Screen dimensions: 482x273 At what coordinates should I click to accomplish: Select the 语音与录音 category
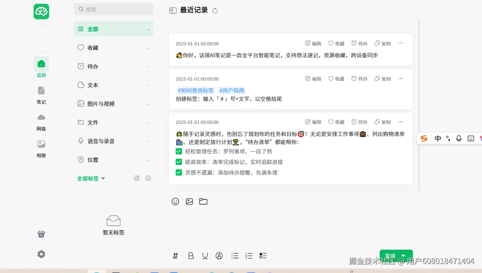[x=114, y=141]
